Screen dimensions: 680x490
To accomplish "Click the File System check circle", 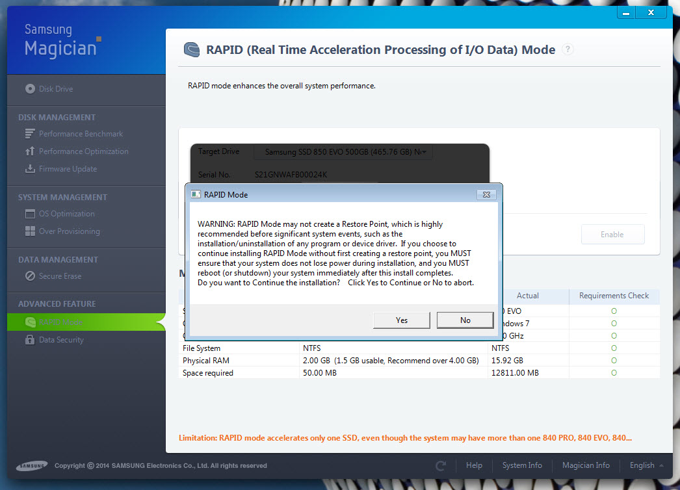I will (x=614, y=348).
